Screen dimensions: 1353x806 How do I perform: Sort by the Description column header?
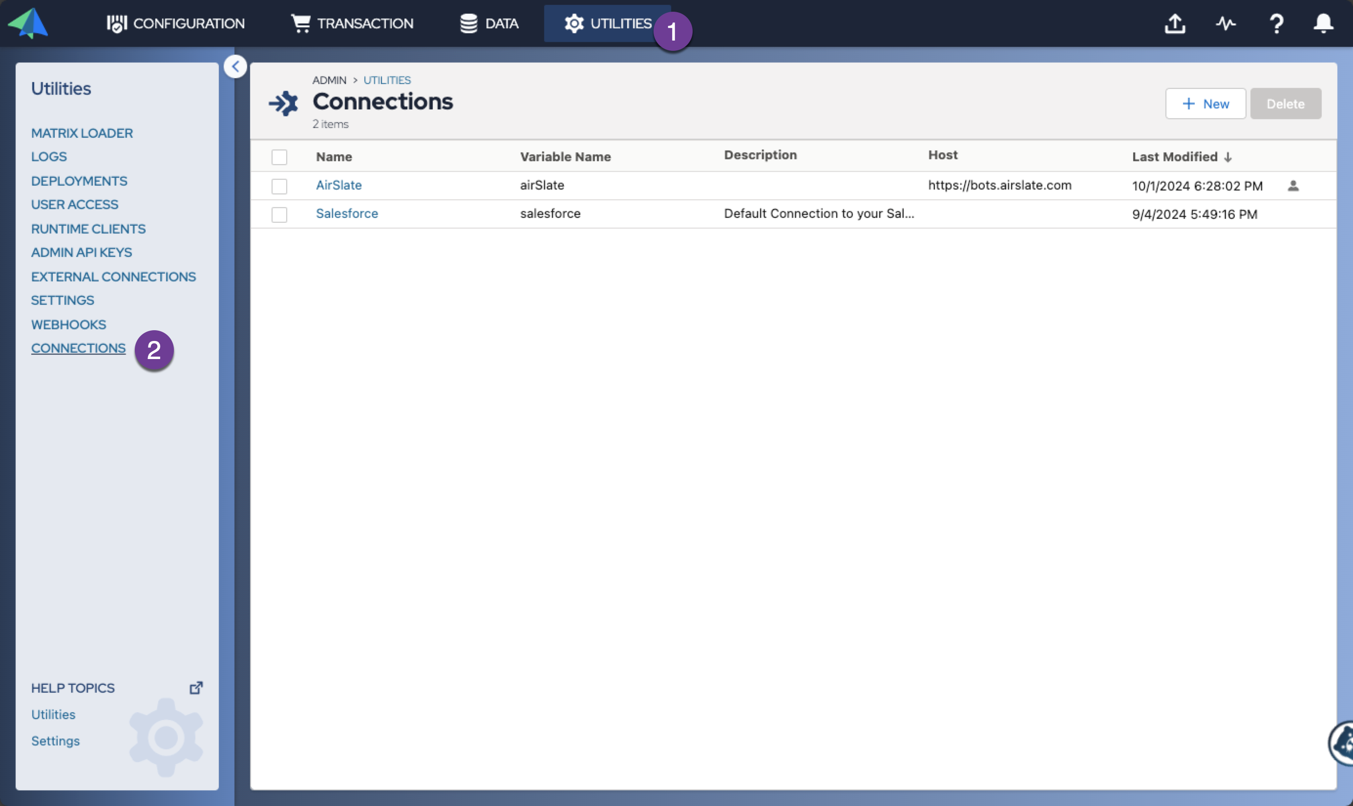click(760, 155)
